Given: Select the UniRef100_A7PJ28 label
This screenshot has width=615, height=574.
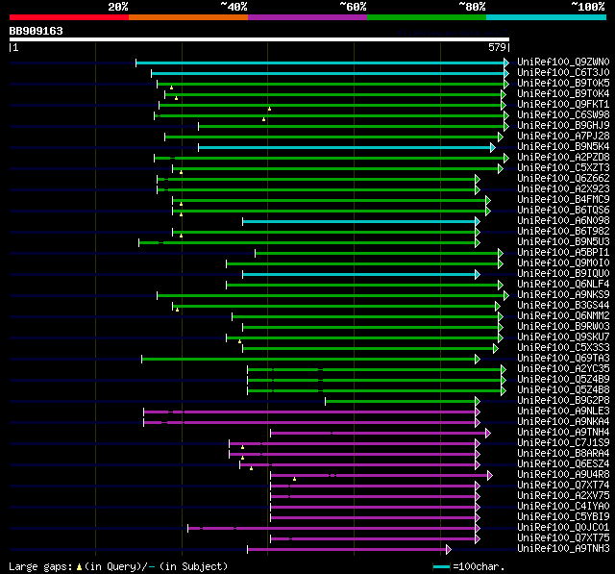Looking at the screenshot, I should [x=563, y=137].
